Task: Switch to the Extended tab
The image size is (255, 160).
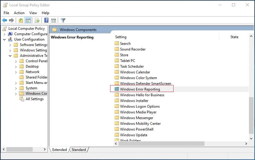Action: click(x=60, y=150)
